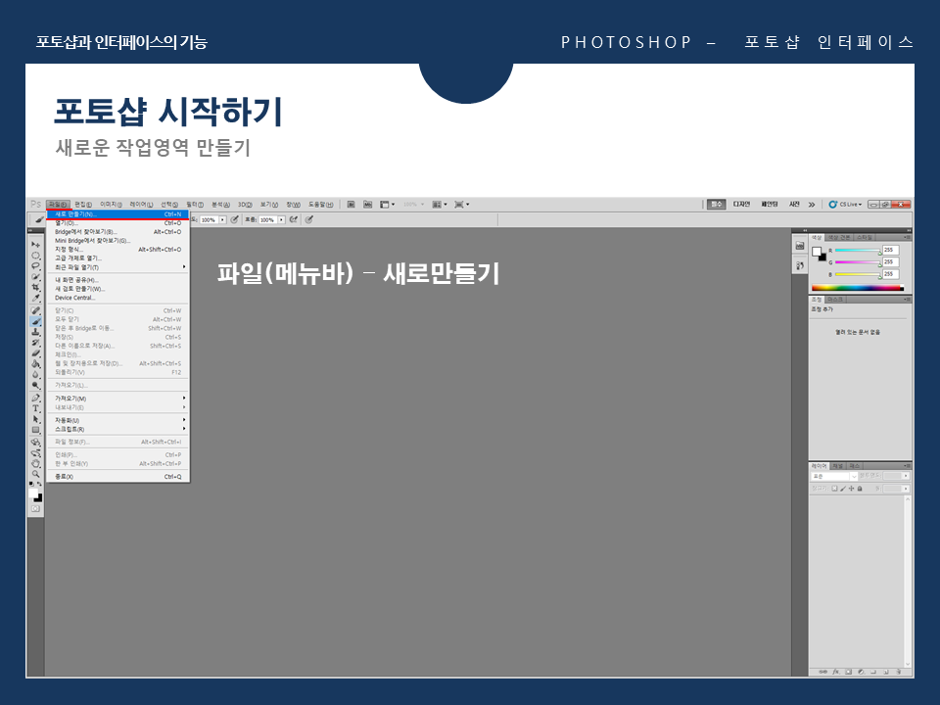
Task: Click the R channel slider
Action: (x=858, y=251)
